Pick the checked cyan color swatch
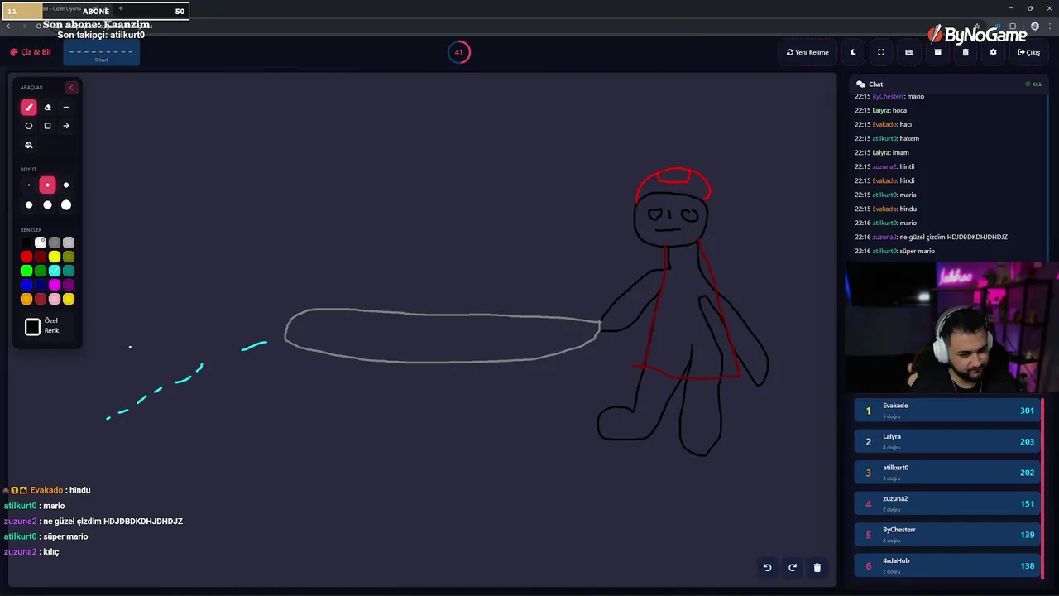1059x596 pixels. (x=55, y=271)
